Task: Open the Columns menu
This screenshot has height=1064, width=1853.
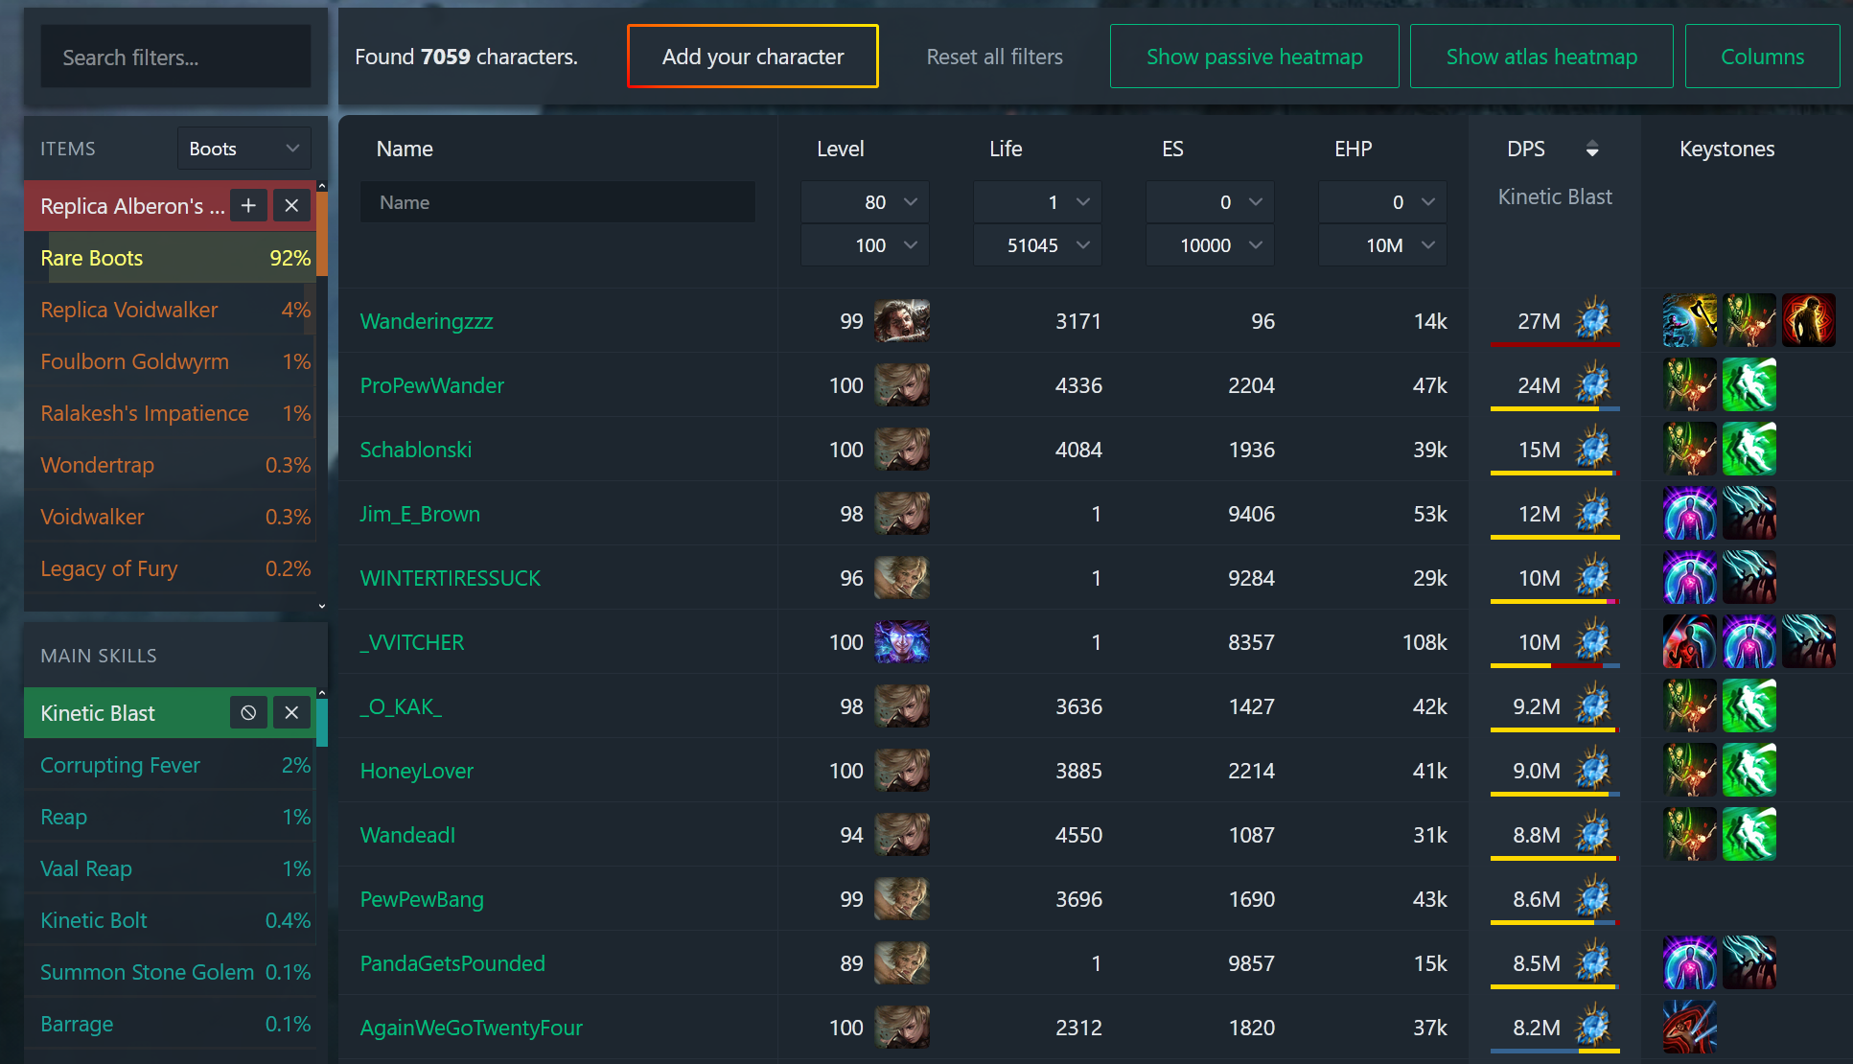Action: tap(1761, 57)
